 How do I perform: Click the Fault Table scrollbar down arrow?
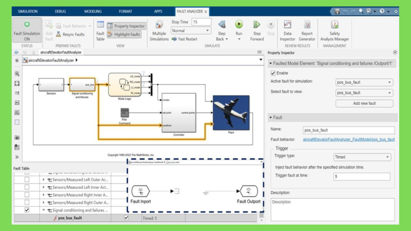(261, 221)
